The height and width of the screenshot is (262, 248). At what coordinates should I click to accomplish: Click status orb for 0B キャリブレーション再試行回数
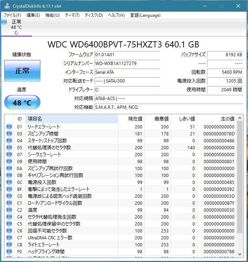point(9,175)
